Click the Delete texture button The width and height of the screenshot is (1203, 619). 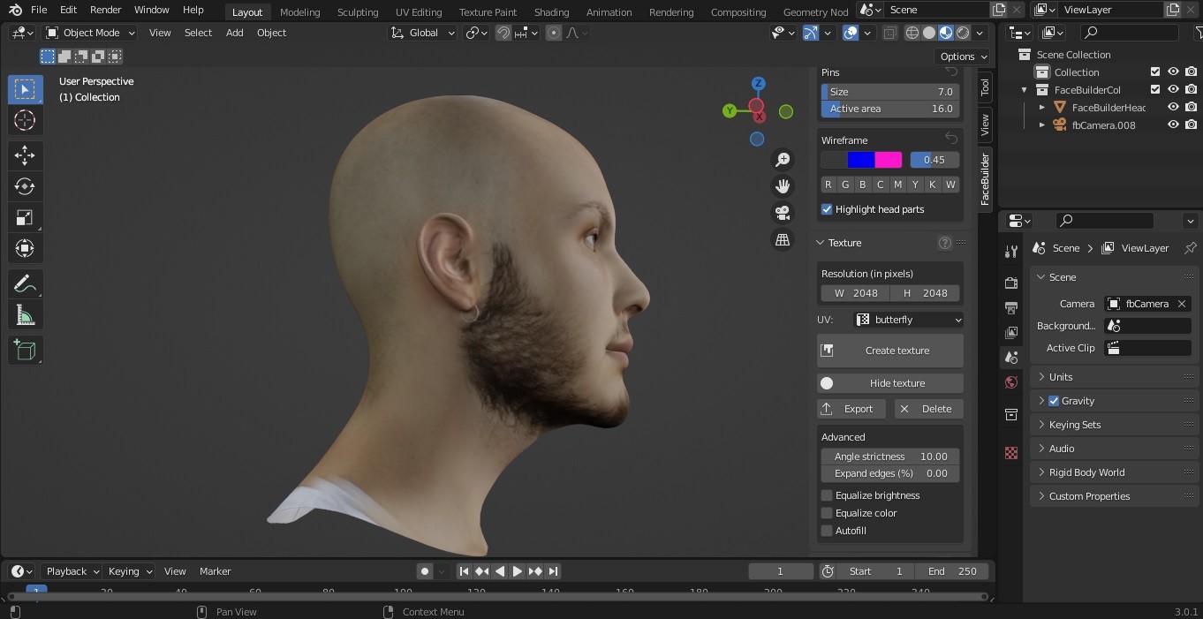928,409
